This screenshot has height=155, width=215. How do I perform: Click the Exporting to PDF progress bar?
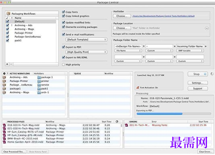click(x=174, y=114)
